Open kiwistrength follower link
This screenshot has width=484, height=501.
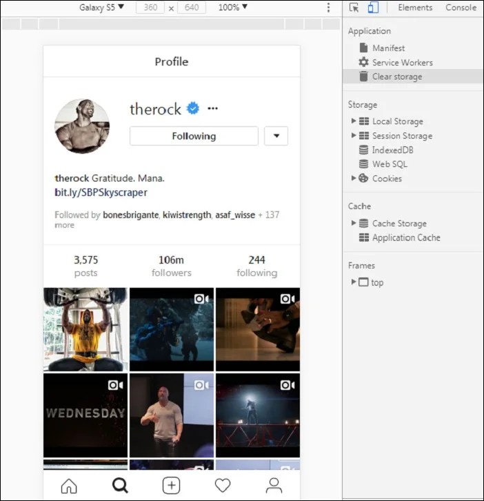(x=187, y=215)
